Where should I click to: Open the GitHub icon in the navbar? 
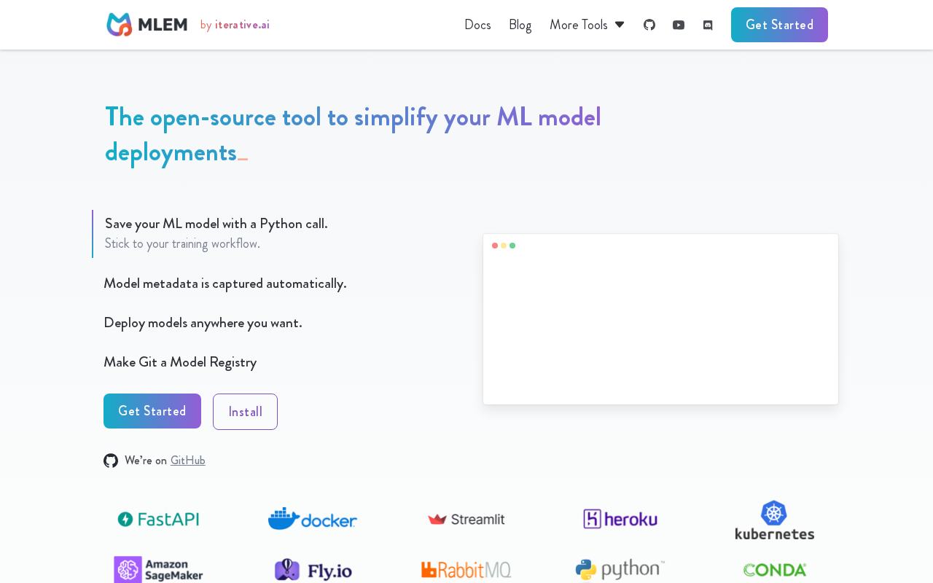point(649,25)
